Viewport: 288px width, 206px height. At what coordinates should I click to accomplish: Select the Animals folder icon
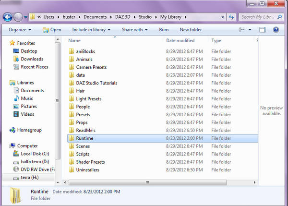pos(72,59)
